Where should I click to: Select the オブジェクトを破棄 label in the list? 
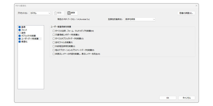click(x=28, y=36)
